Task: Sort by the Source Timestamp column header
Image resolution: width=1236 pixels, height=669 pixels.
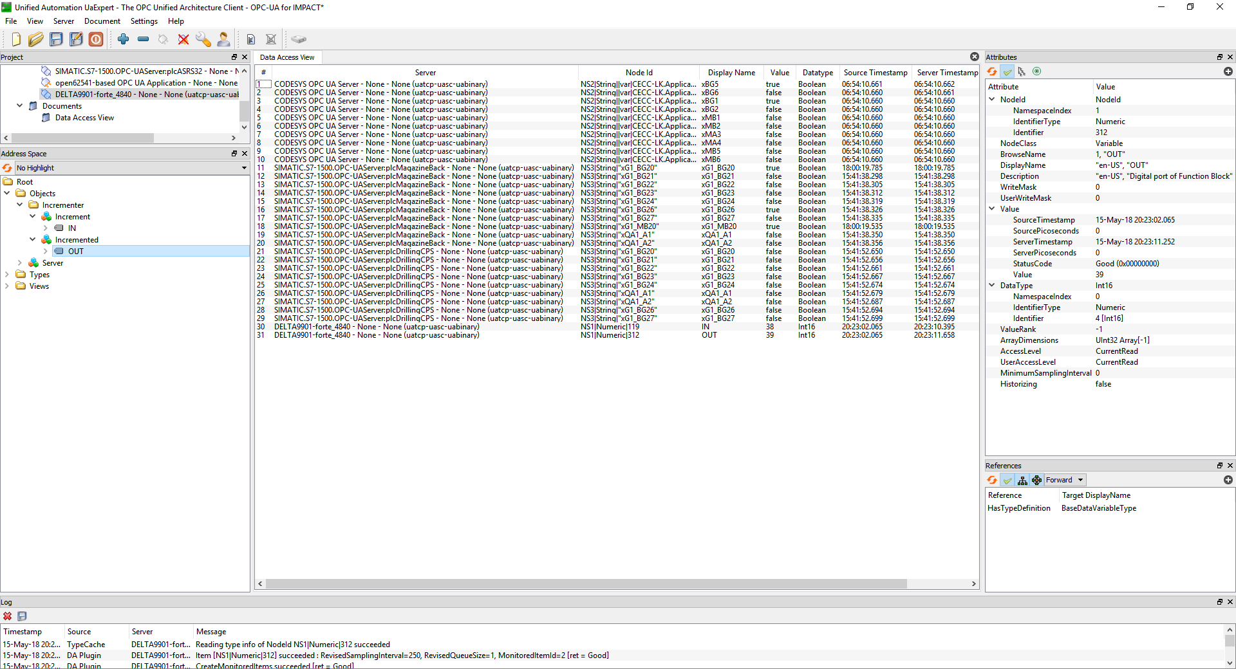Action: click(876, 73)
